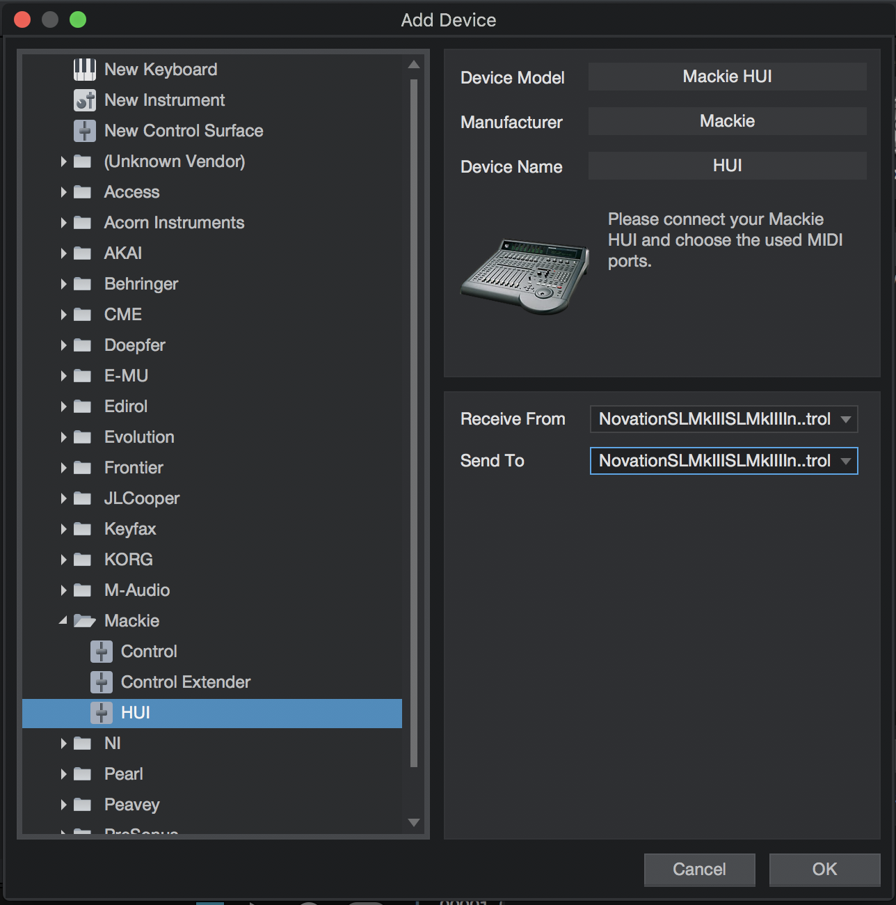This screenshot has height=905, width=896.
Task: Click the Device Model field
Action: tap(727, 77)
